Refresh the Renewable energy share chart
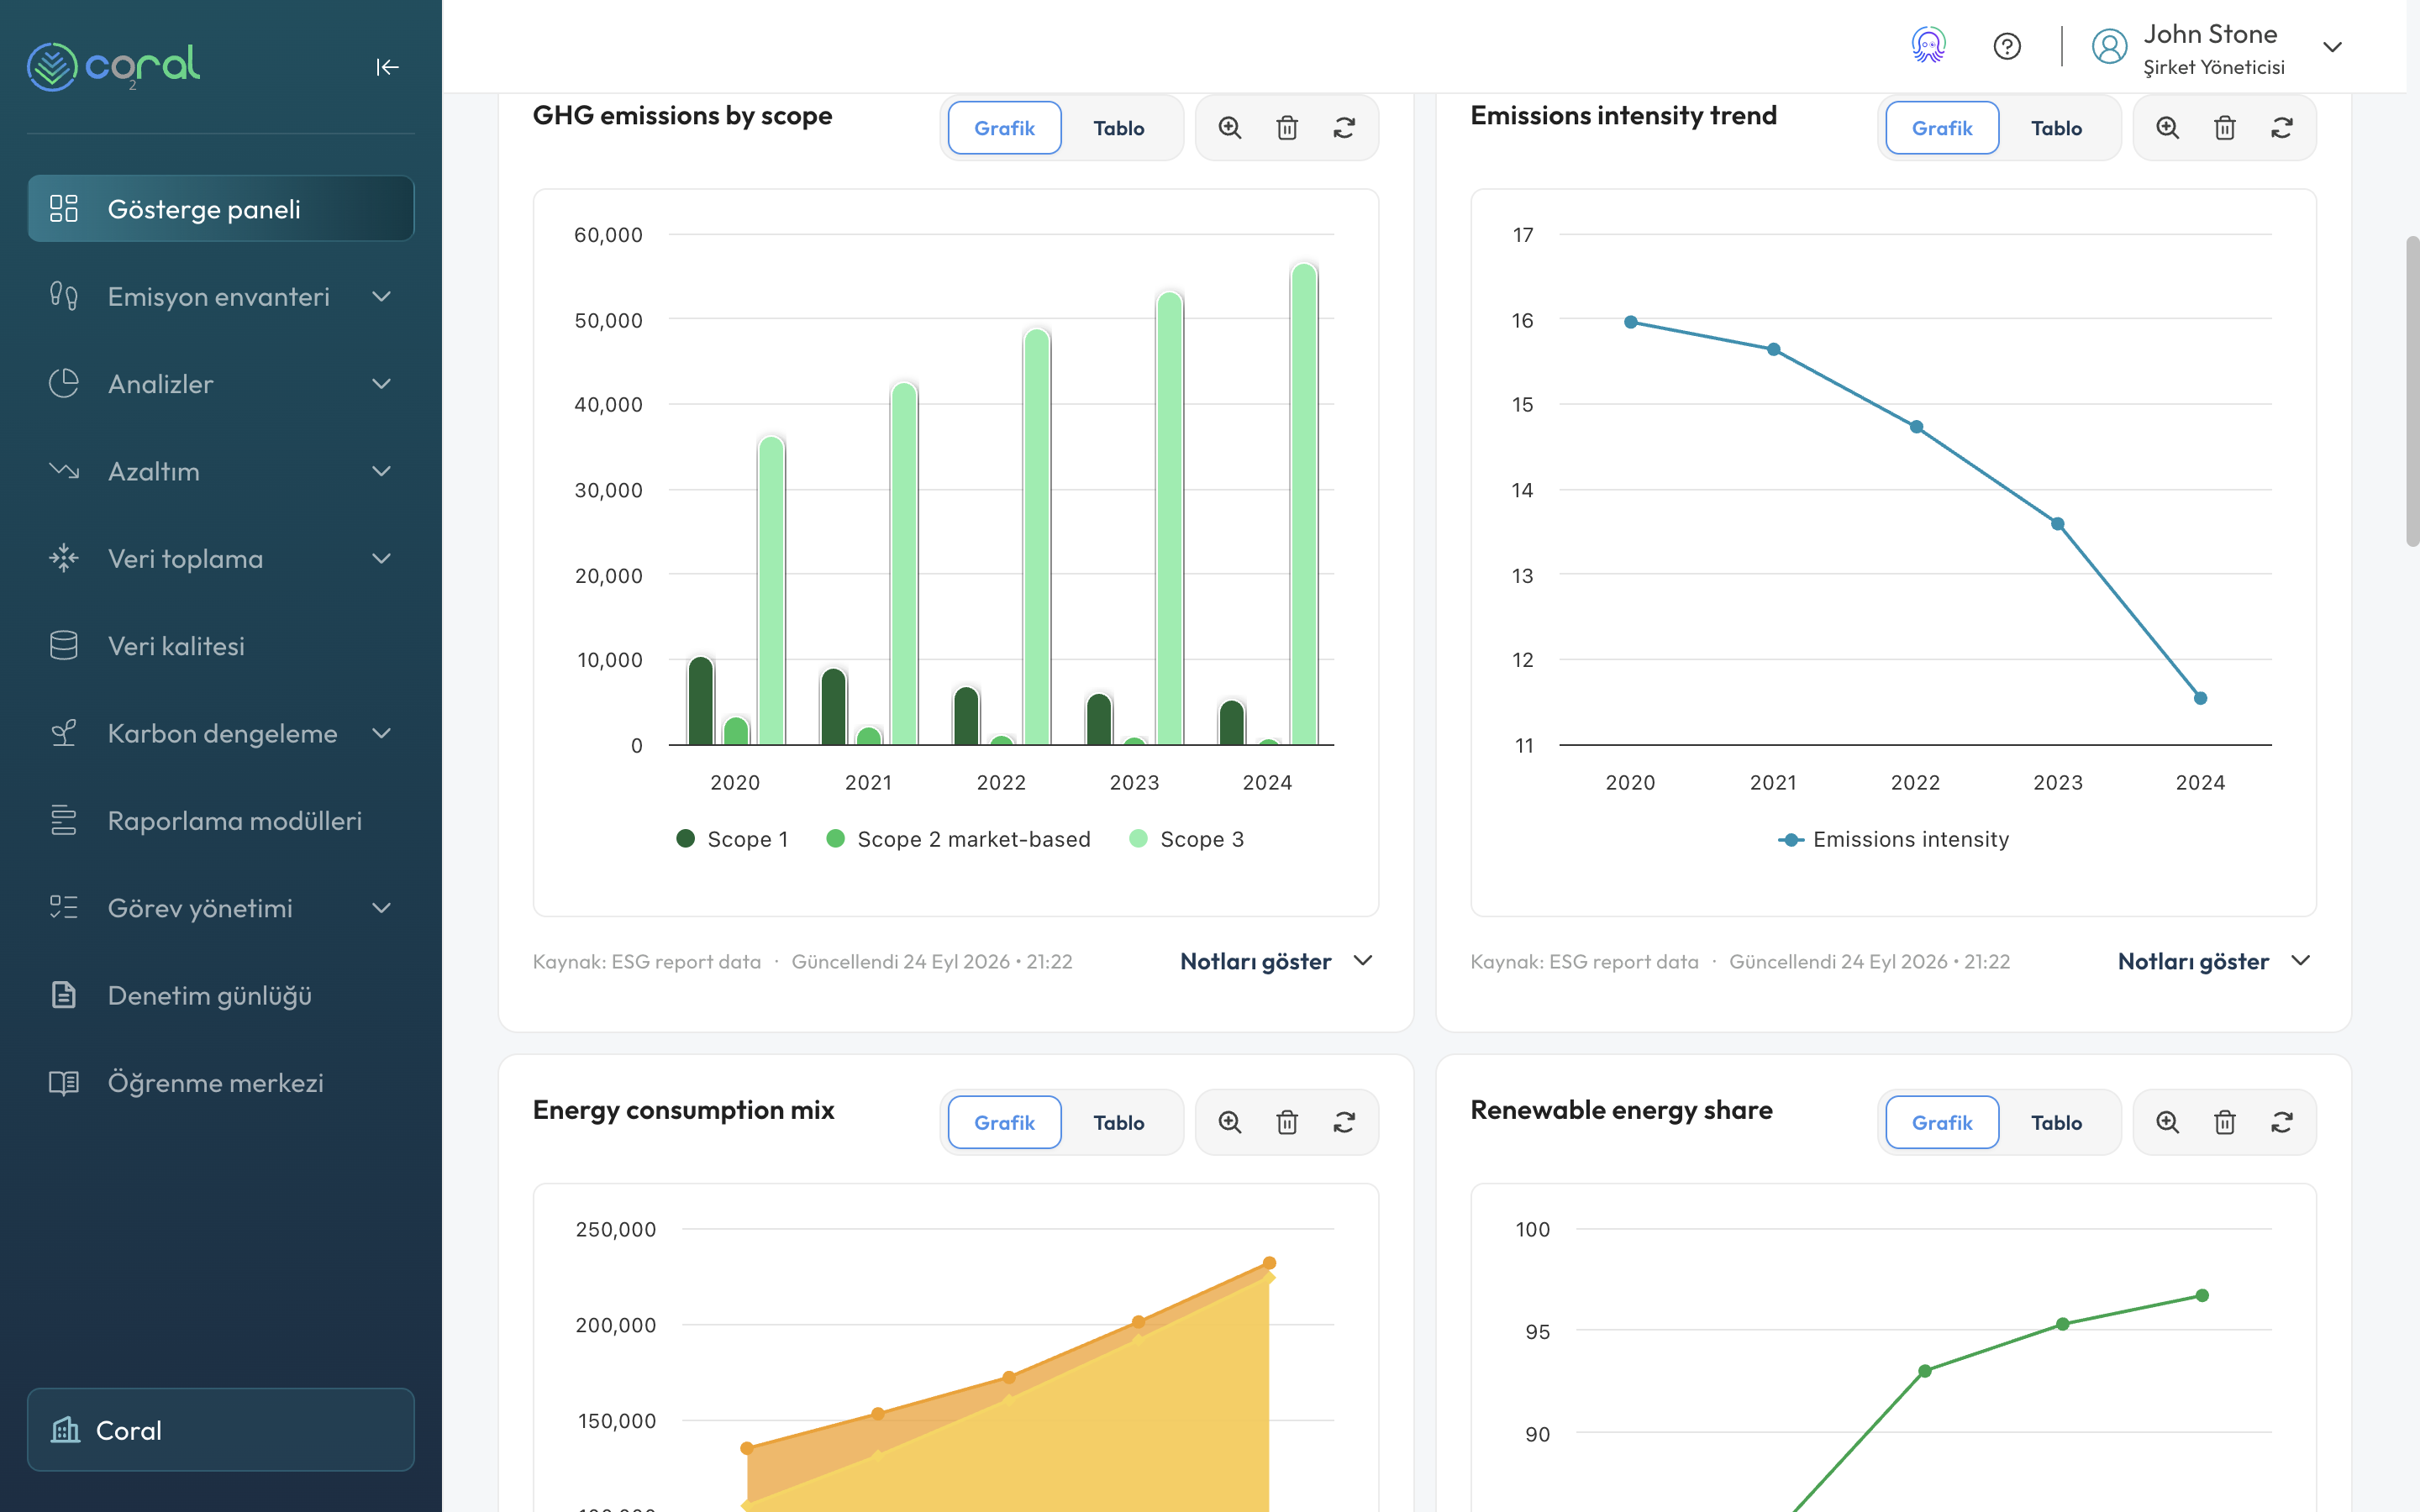The width and height of the screenshot is (2420, 1512). [2282, 1122]
